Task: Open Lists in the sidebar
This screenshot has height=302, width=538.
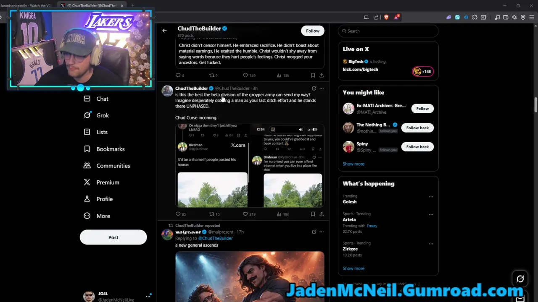Action: point(96,132)
